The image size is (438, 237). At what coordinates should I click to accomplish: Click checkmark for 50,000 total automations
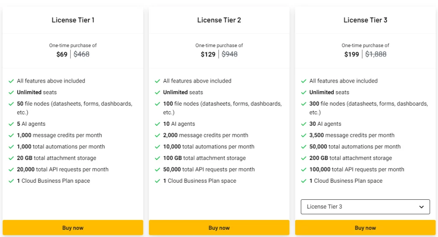click(304, 147)
